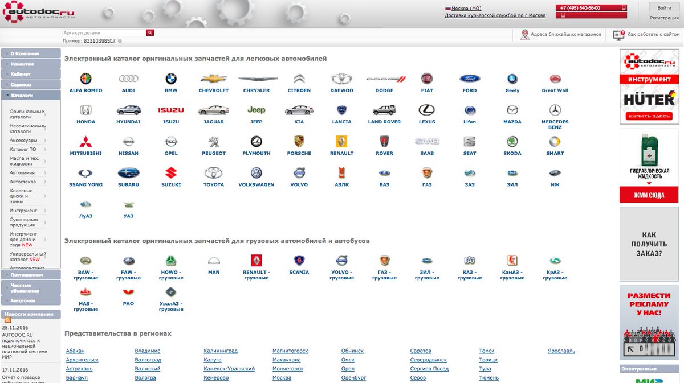Screen dimensions: 684x383
Task: Select "Каталог ТО" in the sidebar
Action: pyautogui.click(x=23, y=149)
